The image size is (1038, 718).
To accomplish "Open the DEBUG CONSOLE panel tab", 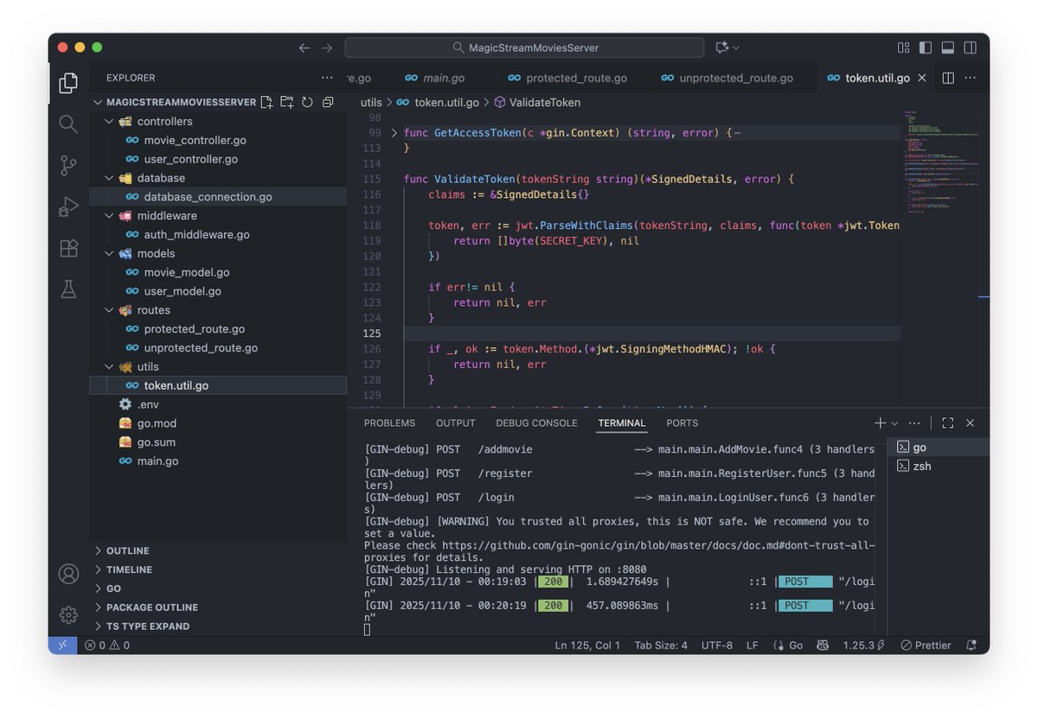I will coord(536,423).
